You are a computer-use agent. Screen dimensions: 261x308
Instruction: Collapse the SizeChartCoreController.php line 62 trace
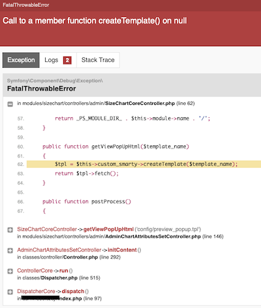(10, 104)
